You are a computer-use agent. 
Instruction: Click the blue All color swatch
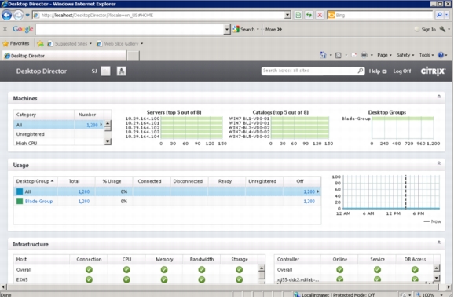click(20, 191)
